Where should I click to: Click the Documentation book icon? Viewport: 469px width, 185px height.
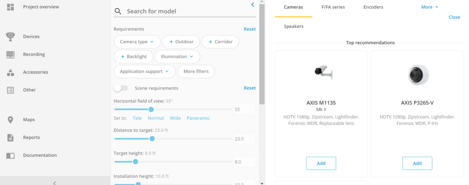coord(11,155)
